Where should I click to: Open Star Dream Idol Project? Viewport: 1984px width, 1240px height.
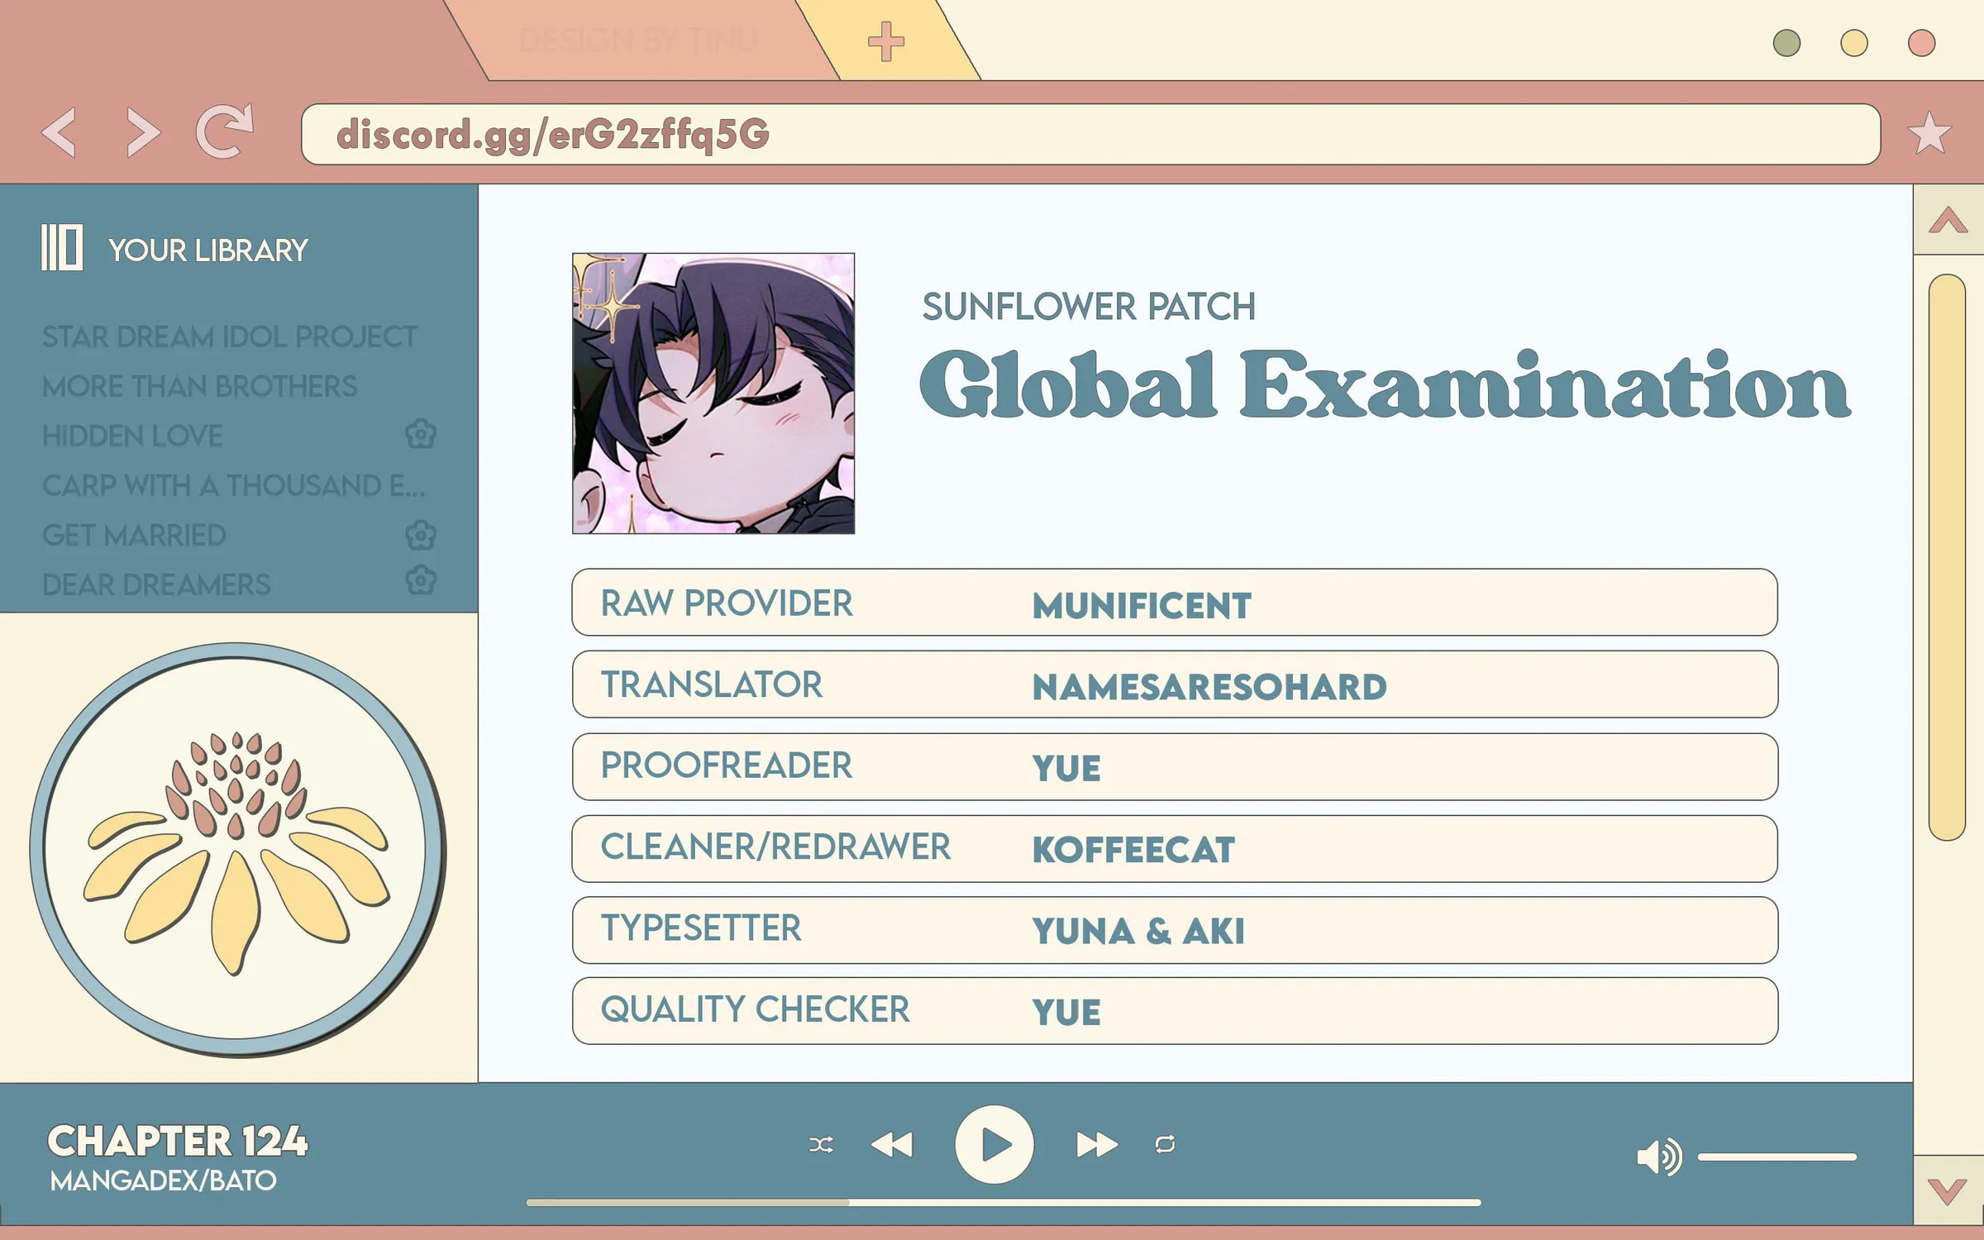(x=230, y=337)
